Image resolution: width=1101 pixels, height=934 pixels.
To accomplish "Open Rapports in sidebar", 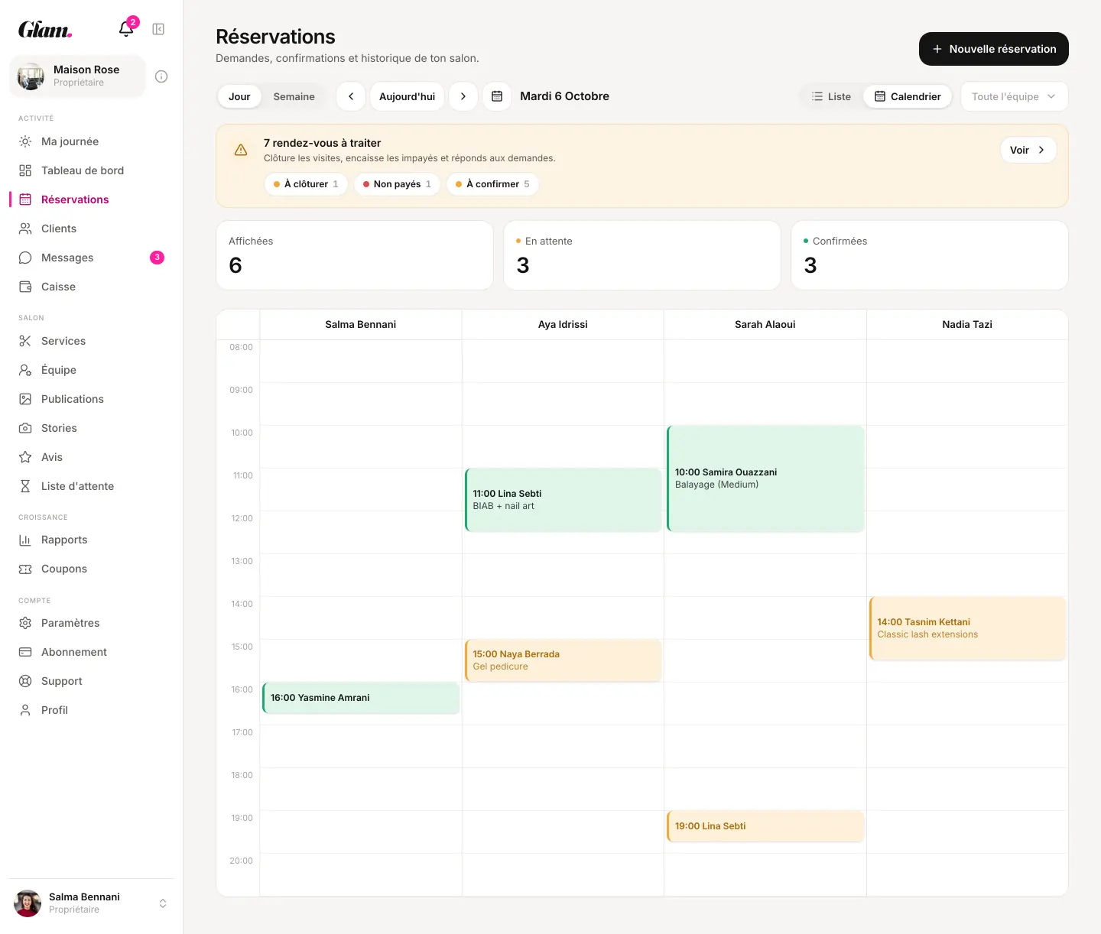I will 92,540.
